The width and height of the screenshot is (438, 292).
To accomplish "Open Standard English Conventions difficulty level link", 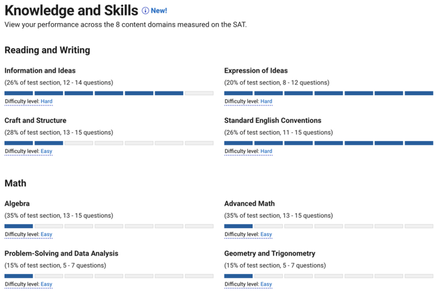I will (266, 151).
